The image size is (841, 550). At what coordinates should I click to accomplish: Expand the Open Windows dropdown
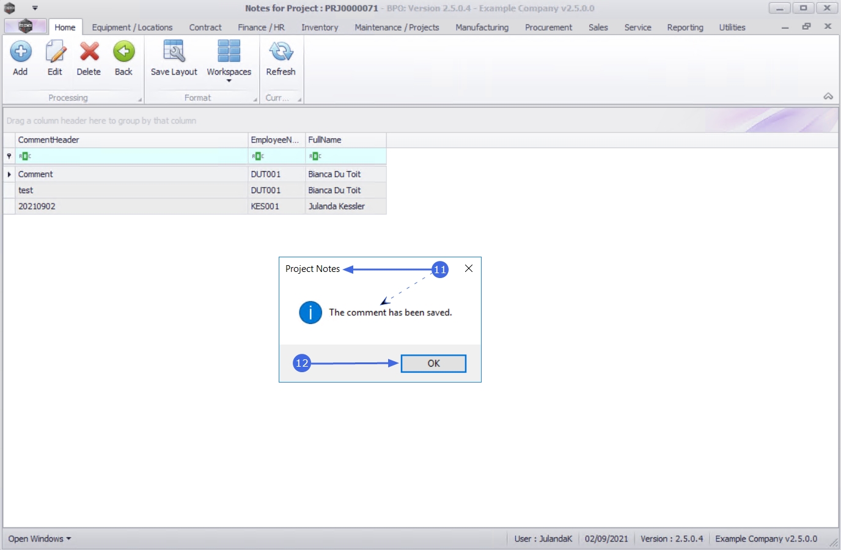point(40,539)
